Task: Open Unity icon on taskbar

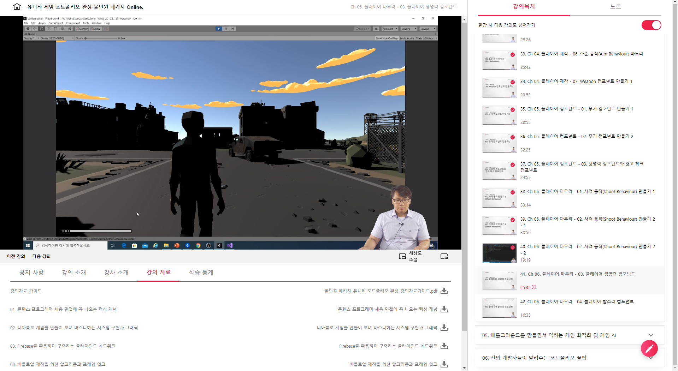Action: (x=219, y=245)
